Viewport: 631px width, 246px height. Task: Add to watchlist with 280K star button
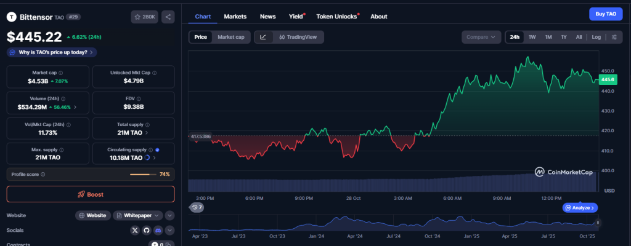(x=144, y=17)
